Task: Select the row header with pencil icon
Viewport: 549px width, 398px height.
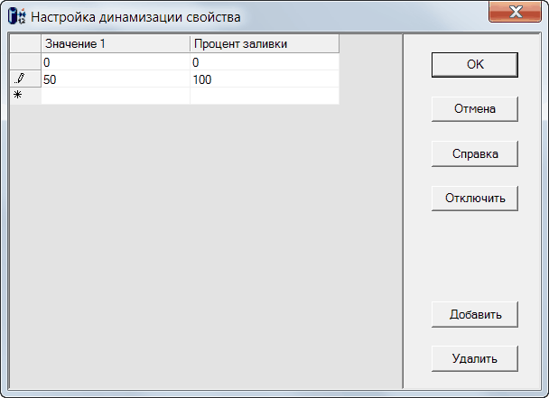Action: (25, 79)
